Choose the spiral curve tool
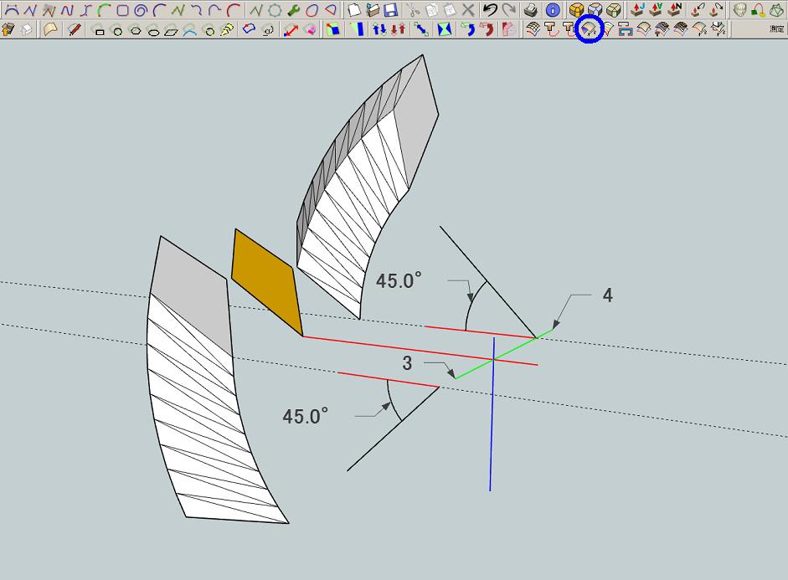The image size is (788, 580). point(140,9)
